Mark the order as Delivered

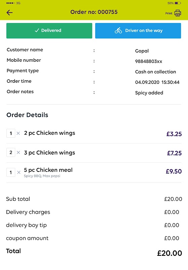[x=49, y=31]
